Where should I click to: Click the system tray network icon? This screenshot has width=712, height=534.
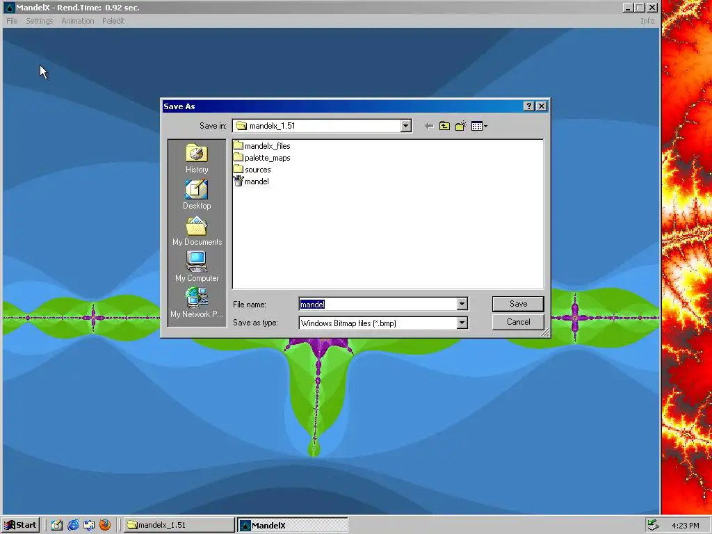[653, 525]
